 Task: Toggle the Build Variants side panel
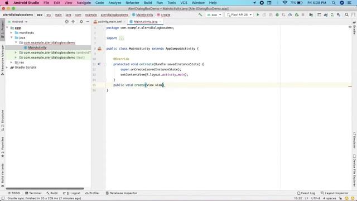(2, 175)
